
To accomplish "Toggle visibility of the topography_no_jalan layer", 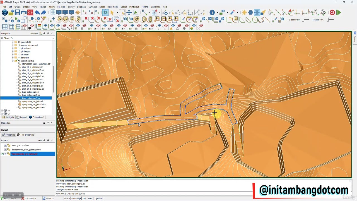I will [5, 154].
